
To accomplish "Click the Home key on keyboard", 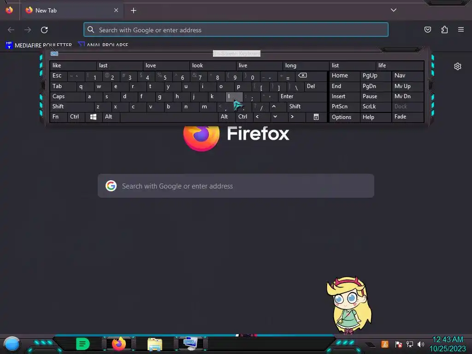I will click(345, 76).
